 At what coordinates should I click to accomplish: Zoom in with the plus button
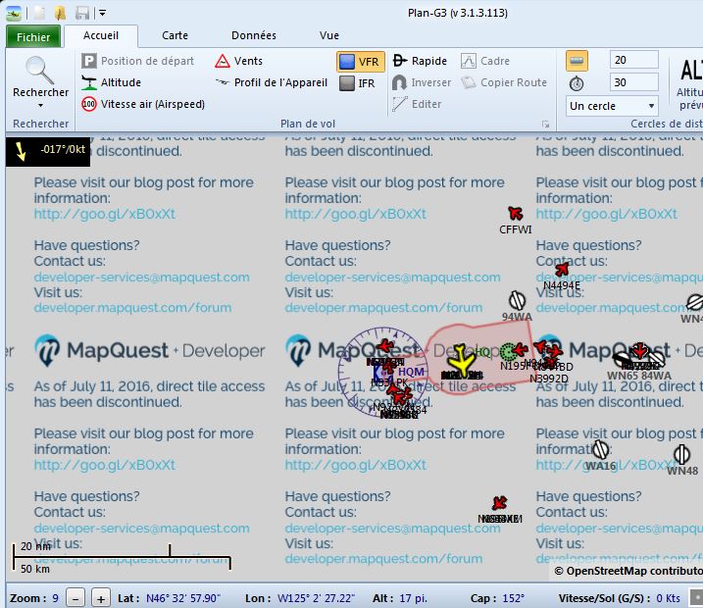pyautogui.click(x=101, y=598)
